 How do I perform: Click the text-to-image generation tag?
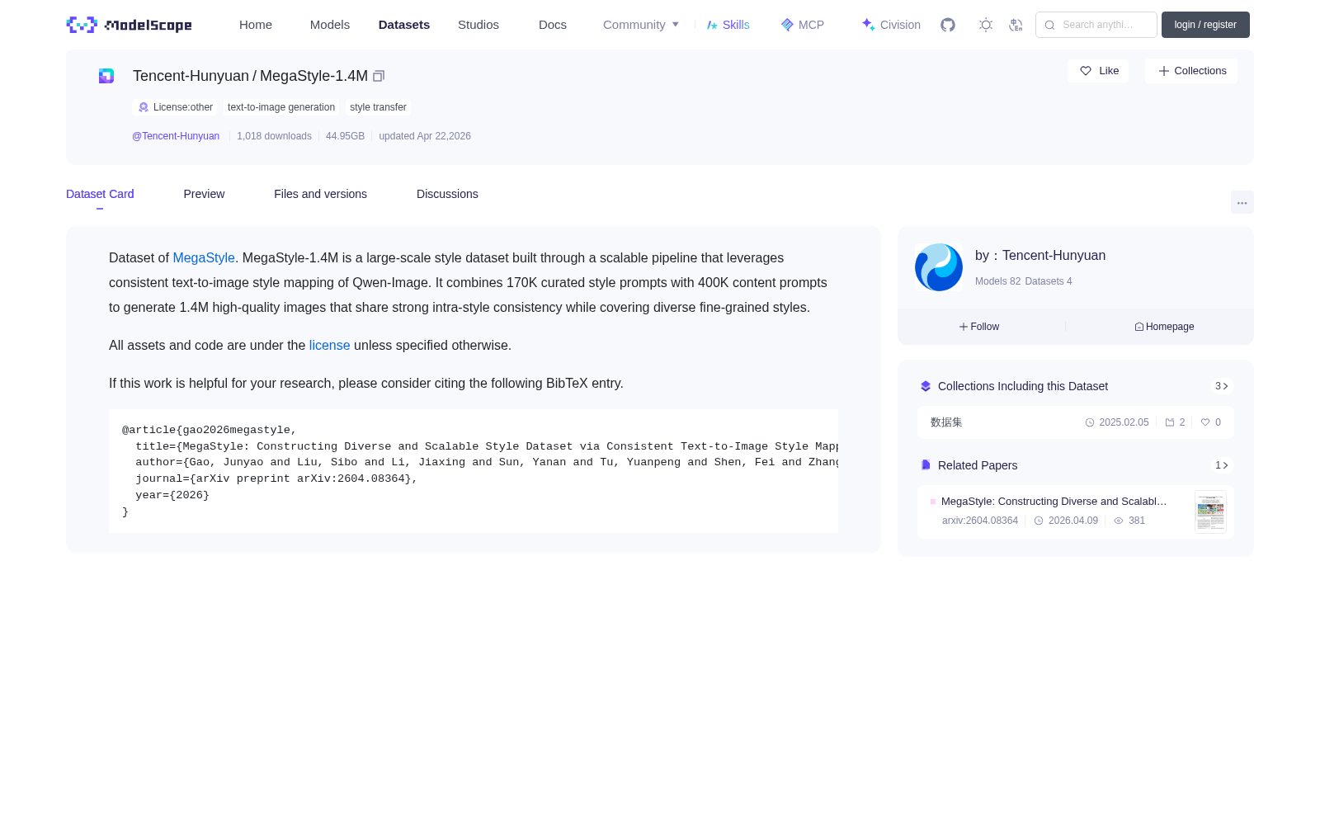point(281,107)
